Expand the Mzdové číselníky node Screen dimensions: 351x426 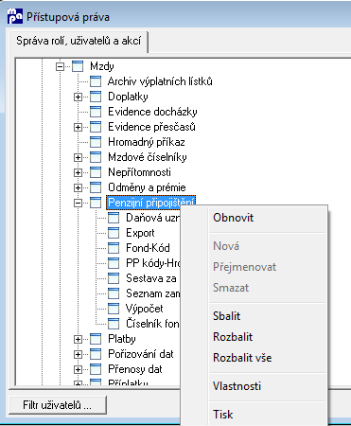pyautogui.click(x=78, y=157)
